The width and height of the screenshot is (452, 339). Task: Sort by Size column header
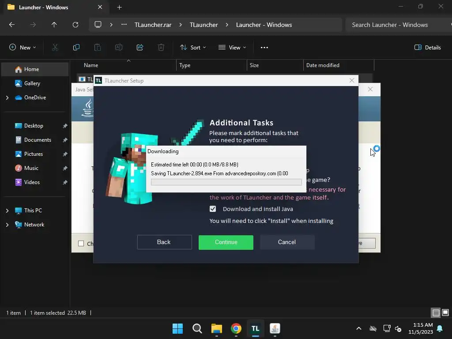click(x=254, y=65)
